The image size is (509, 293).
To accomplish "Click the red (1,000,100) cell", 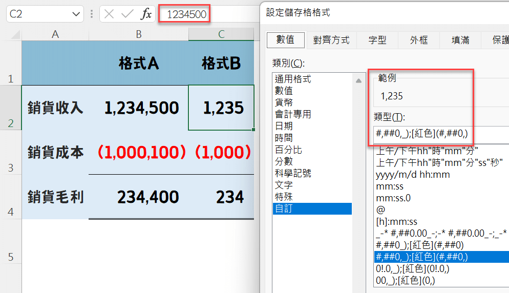I will point(139,152).
